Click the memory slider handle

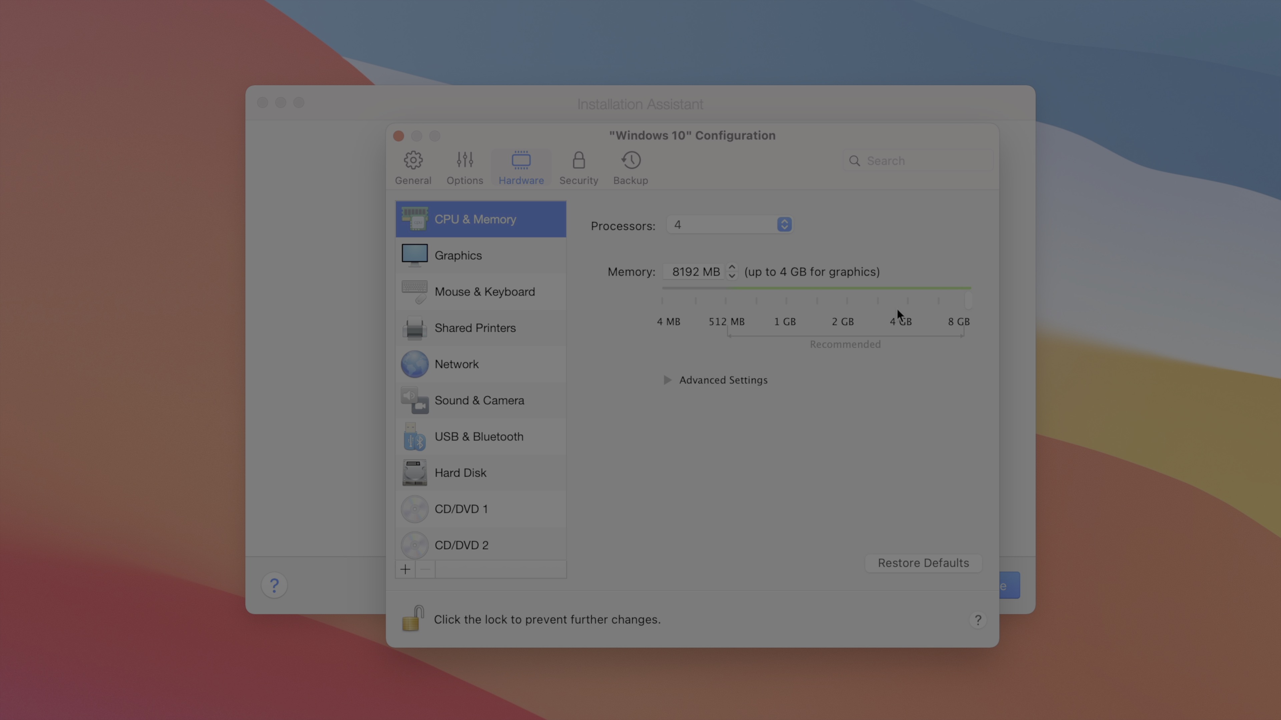coord(968,300)
